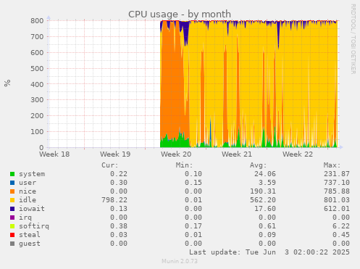
Task: Click the 'system' legend label
Action: click(x=32, y=174)
